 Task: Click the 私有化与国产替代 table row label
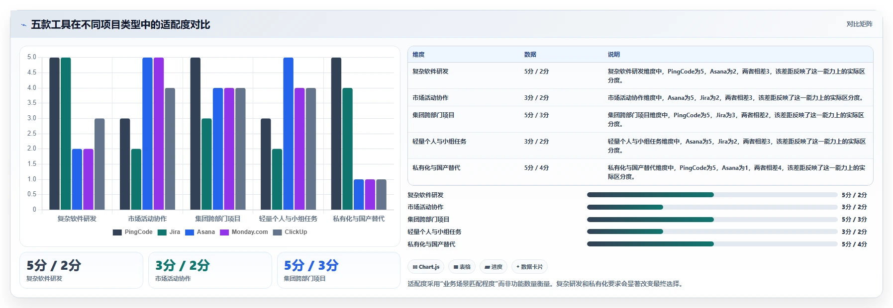[x=436, y=168]
